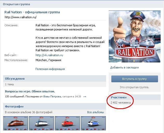
Task: Click the Описание label
Action: coord(11,26)
